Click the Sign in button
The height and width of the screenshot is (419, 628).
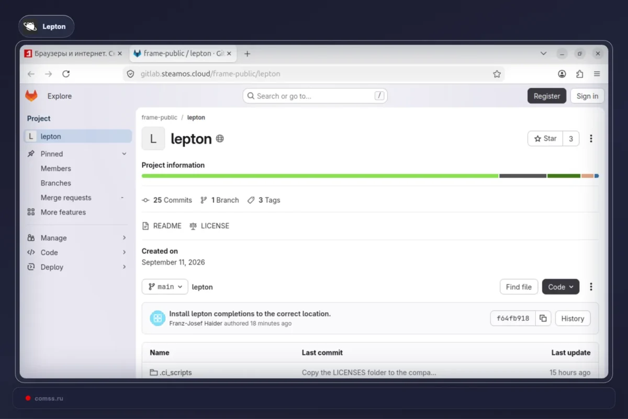[587, 96]
